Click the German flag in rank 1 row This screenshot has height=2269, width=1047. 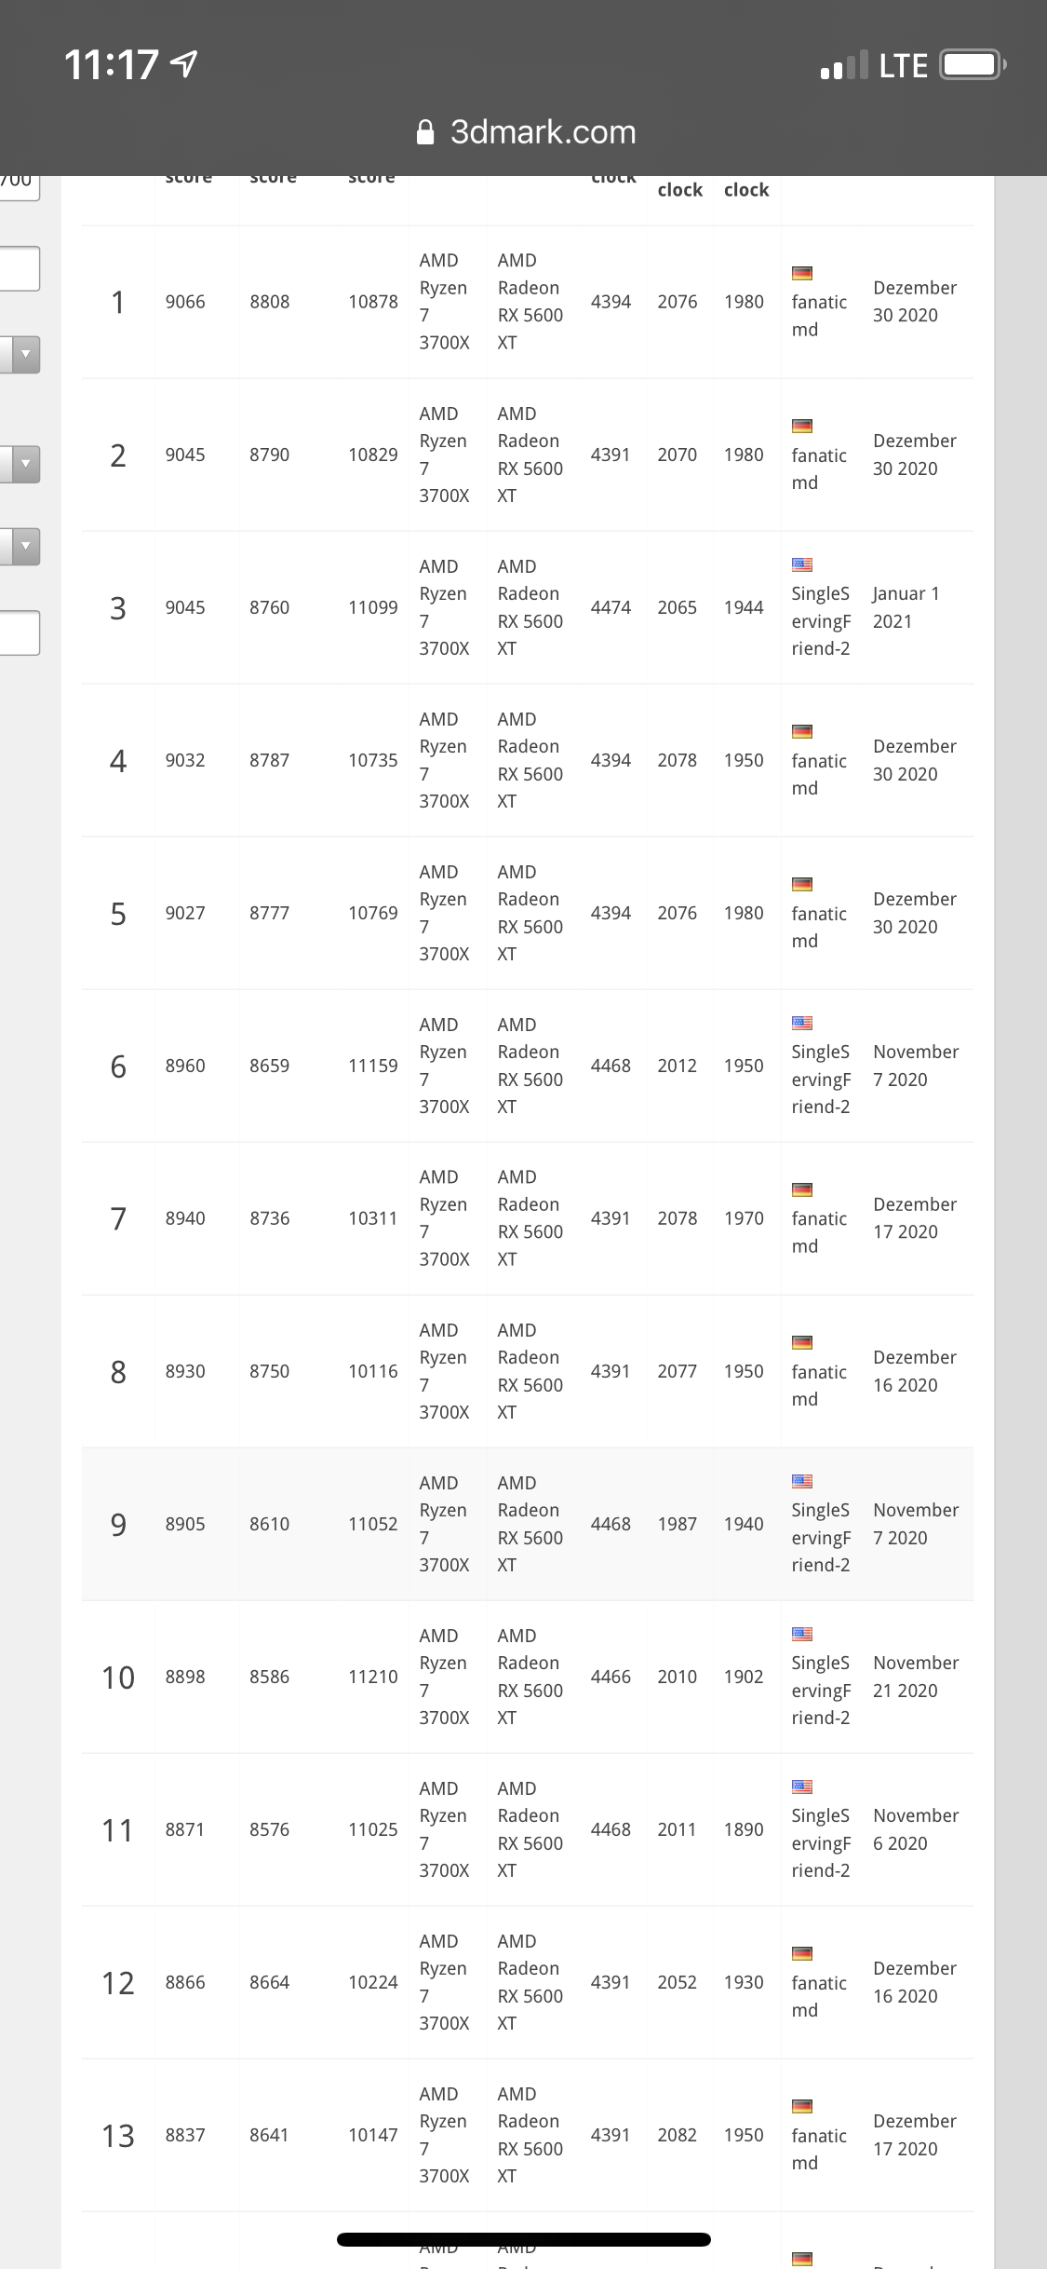click(x=802, y=274)
